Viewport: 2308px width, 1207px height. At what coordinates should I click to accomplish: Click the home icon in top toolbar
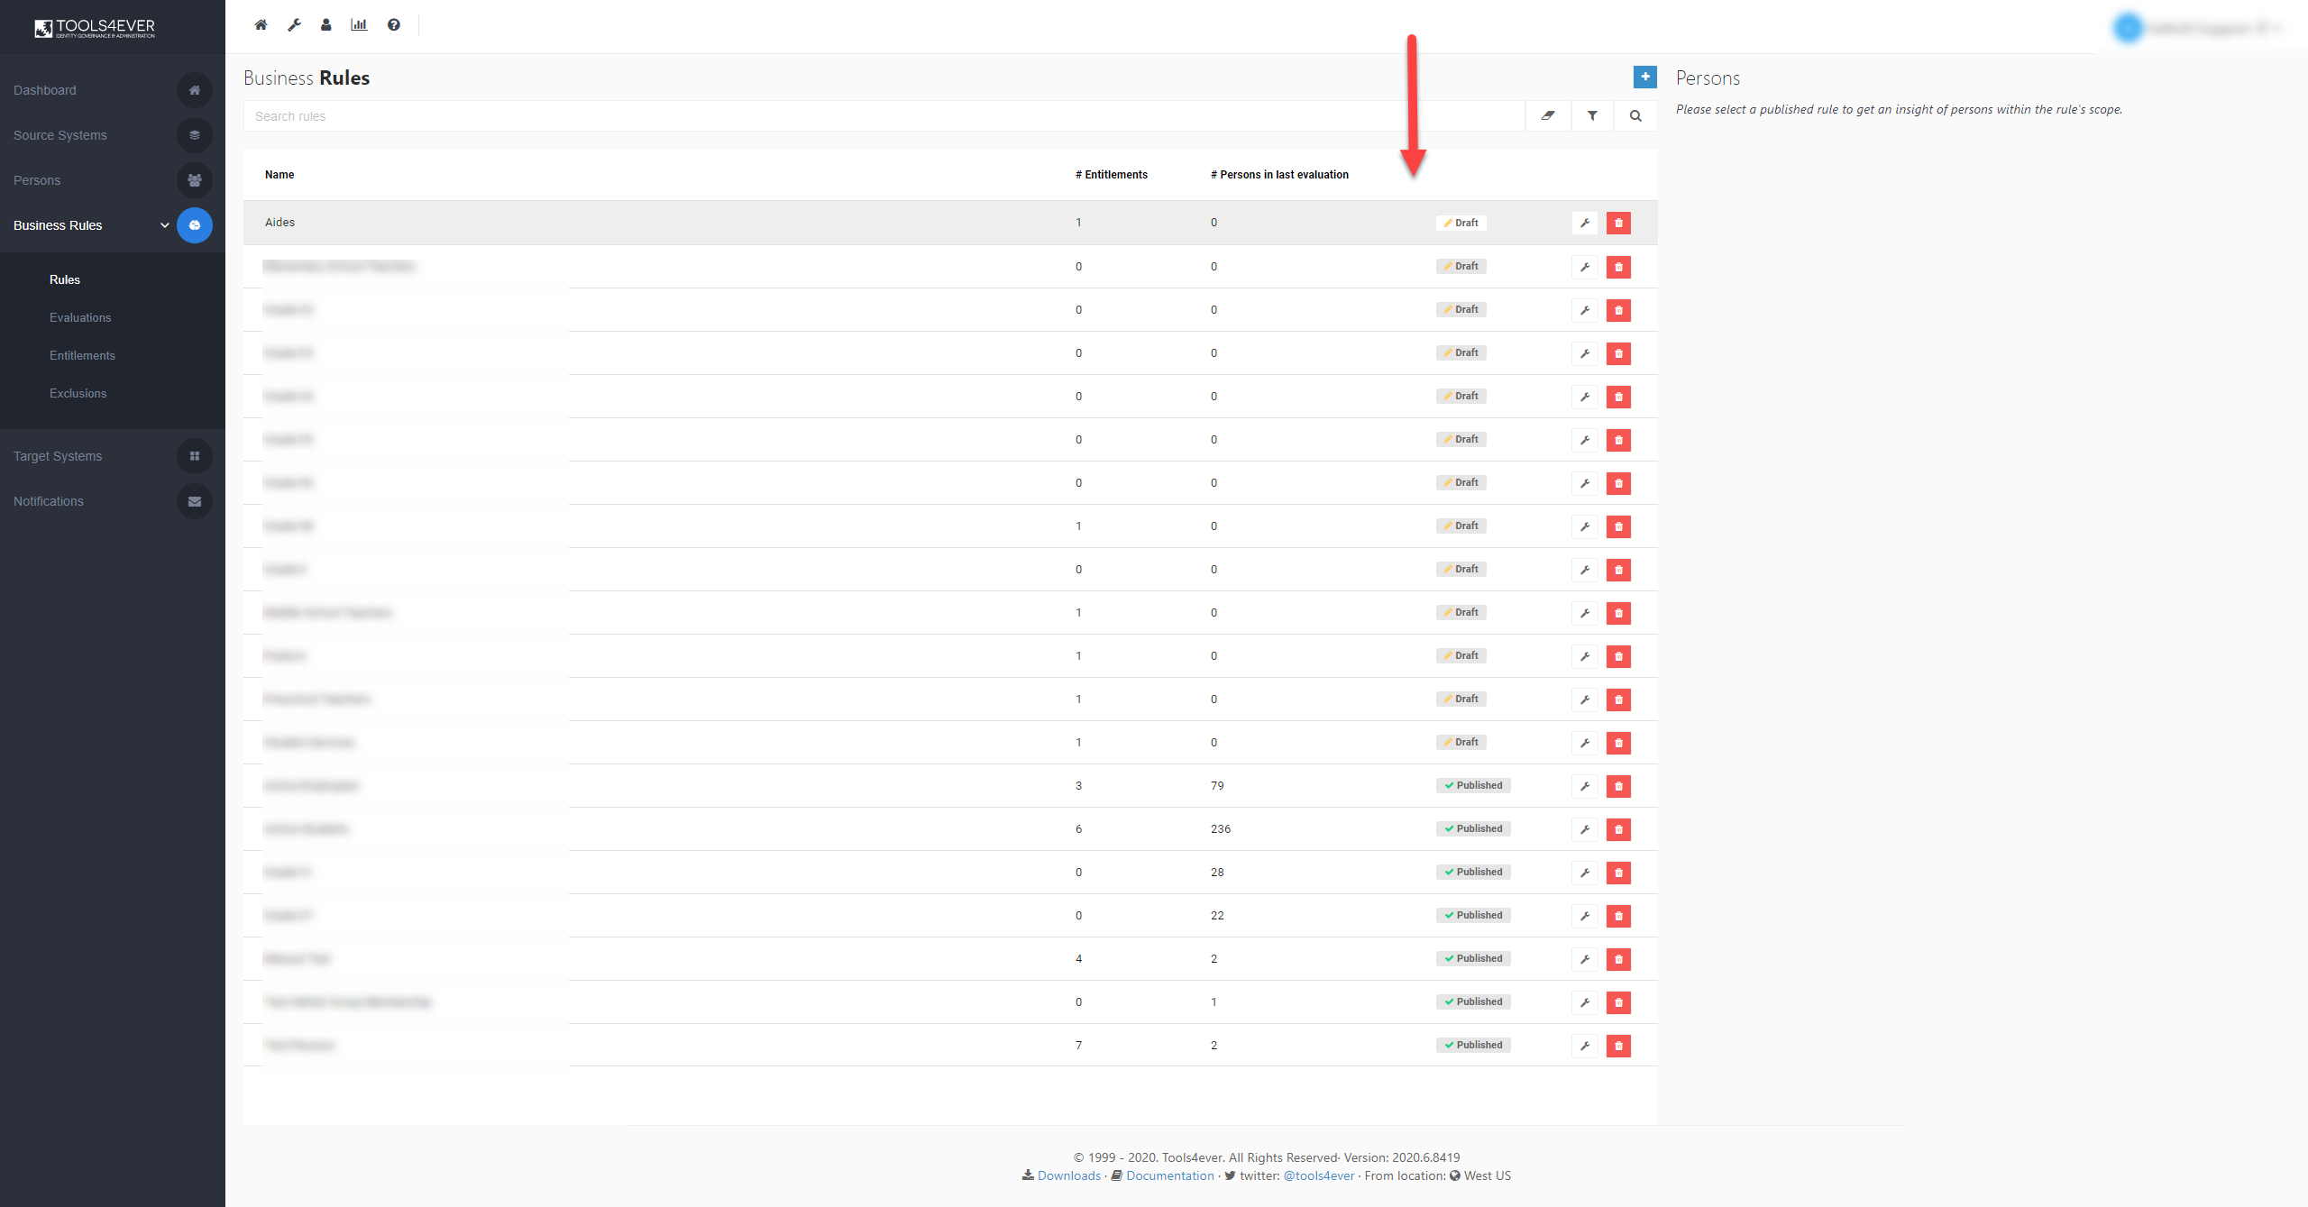click(x=261, y=25)
